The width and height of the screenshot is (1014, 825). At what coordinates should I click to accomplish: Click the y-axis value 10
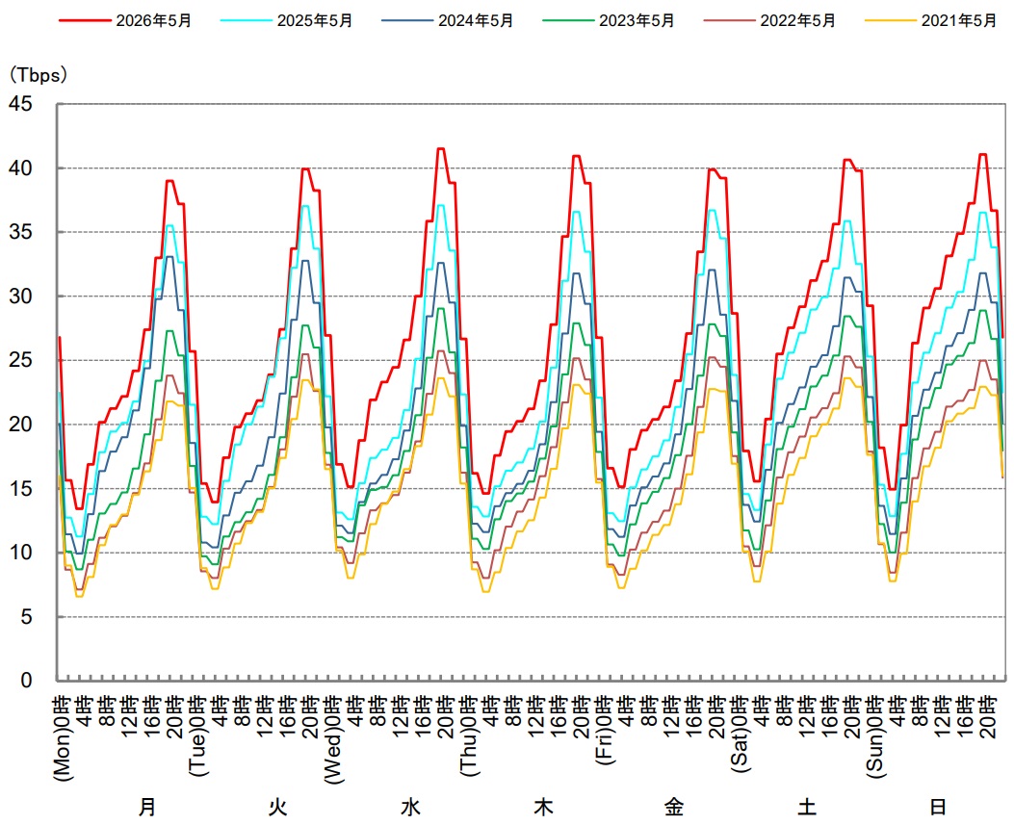[20, 553]
